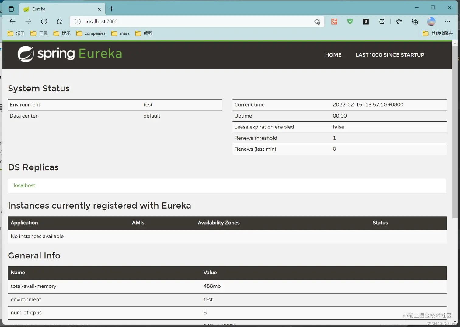This screenshot has width=460, height=327.
Task: Click the forward navigation arrow
Action: (x=28, y=21)
